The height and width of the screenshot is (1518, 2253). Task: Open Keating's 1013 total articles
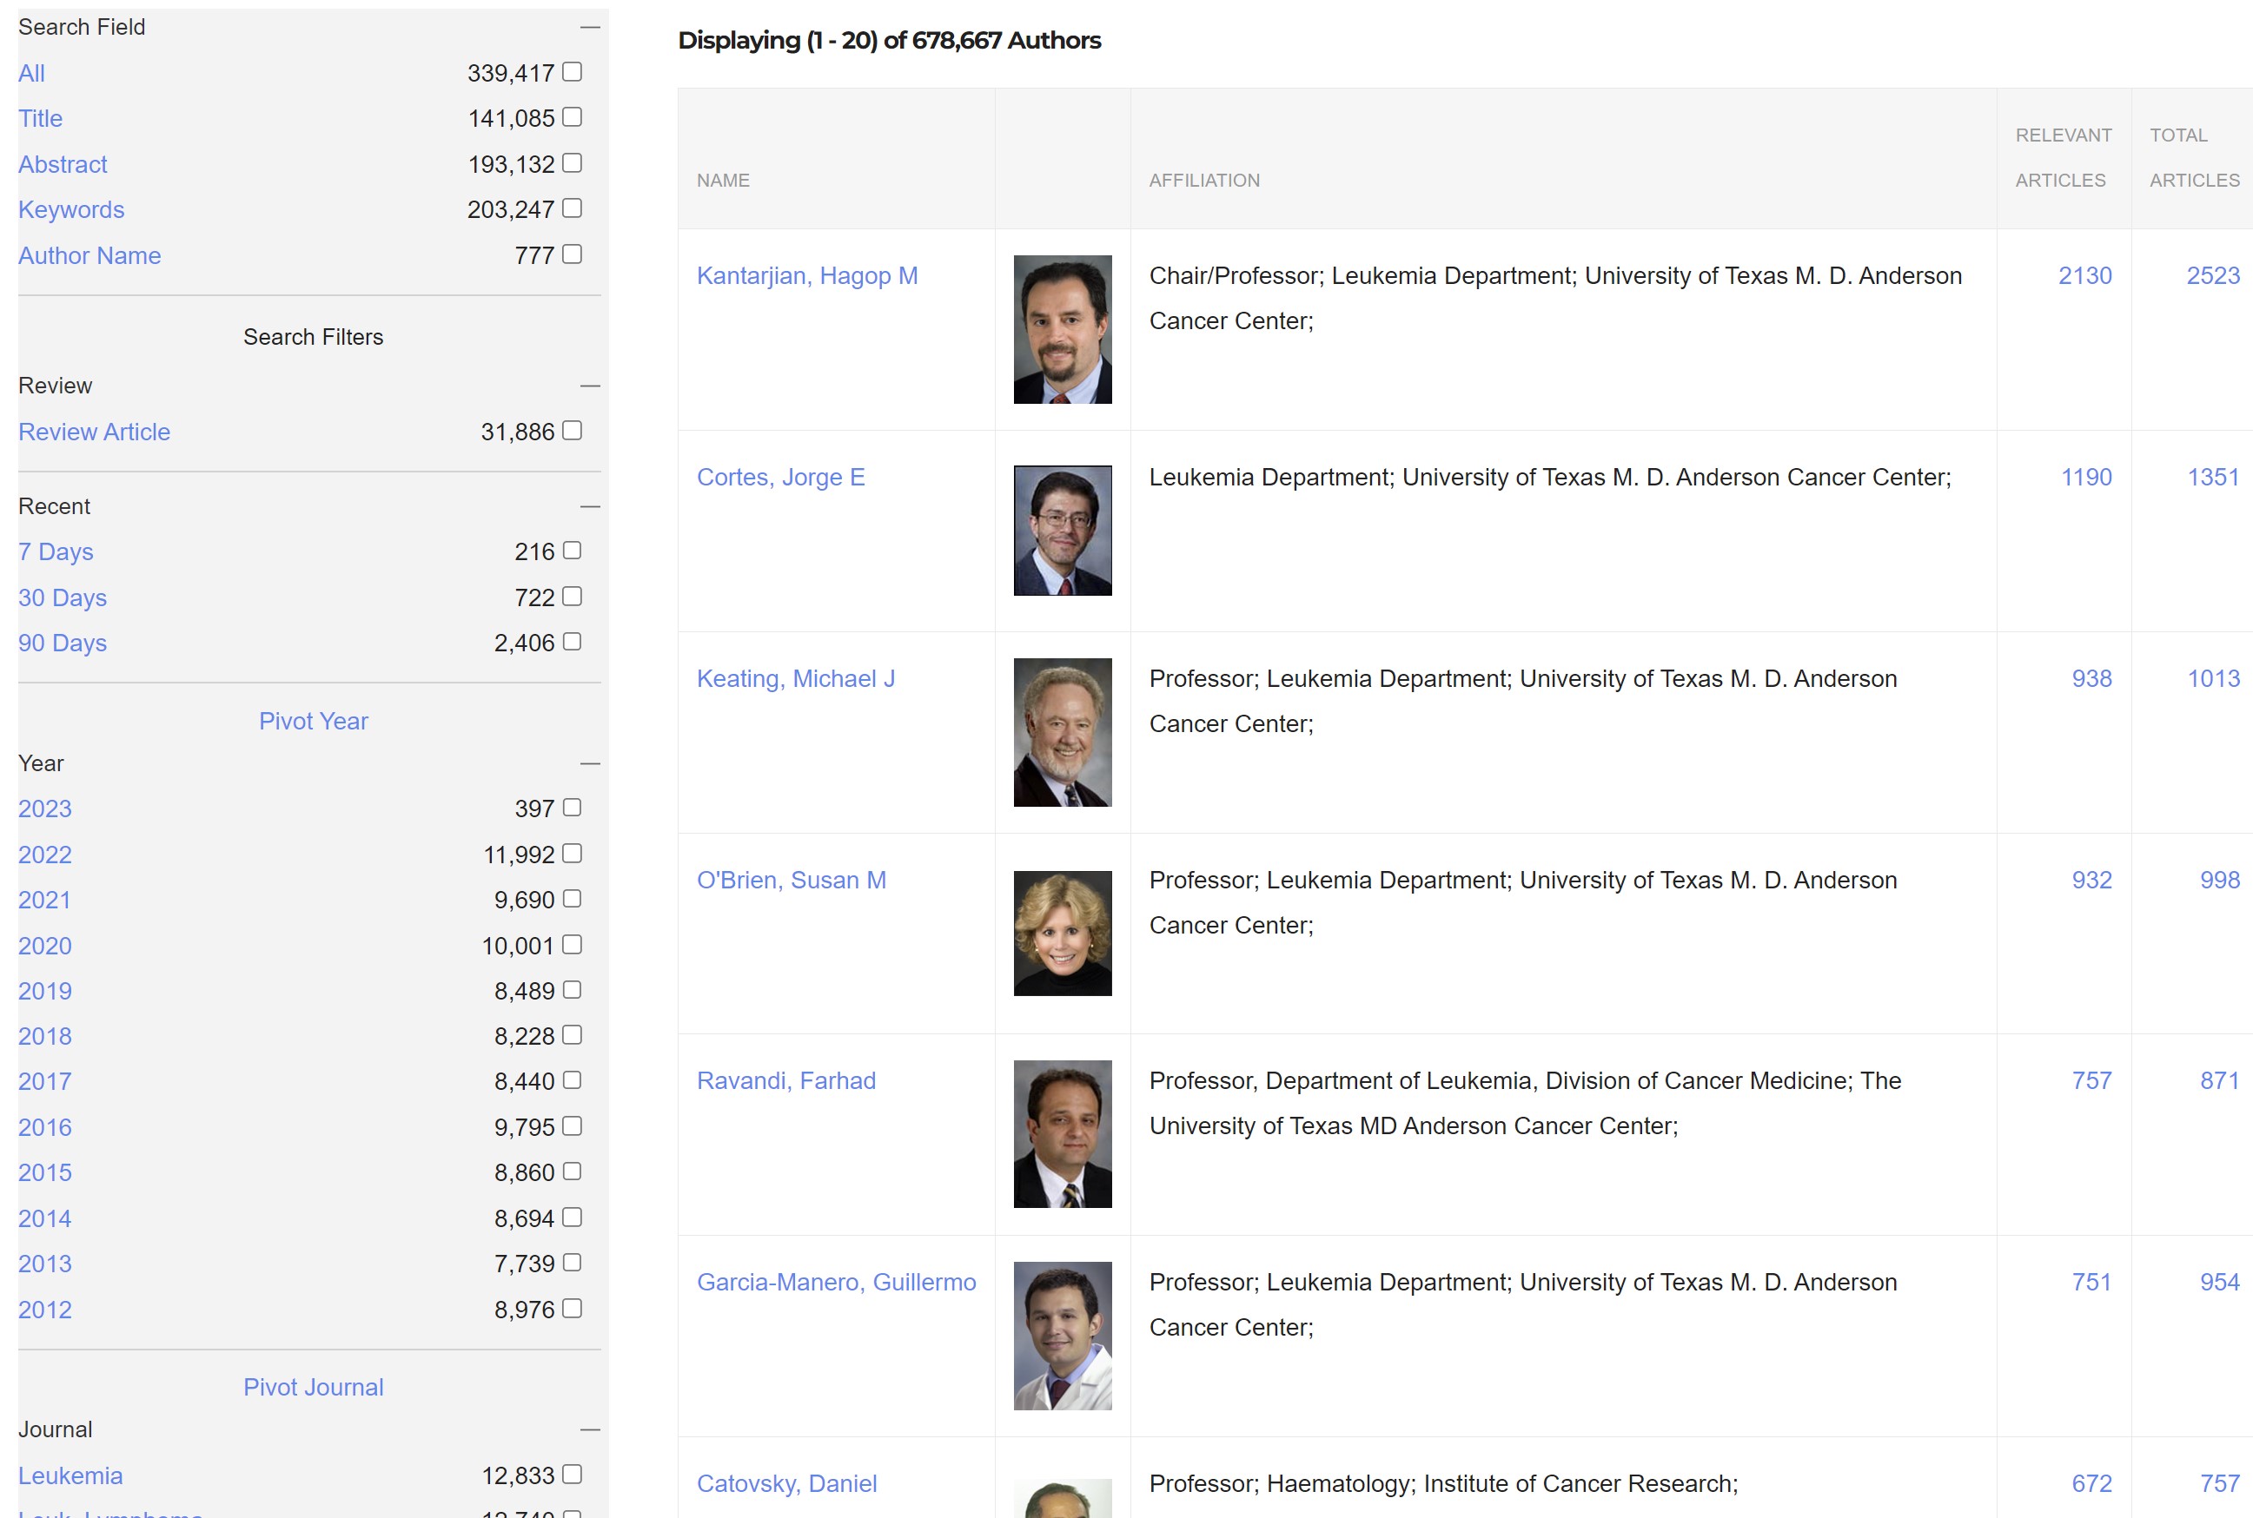point(2213,678)
